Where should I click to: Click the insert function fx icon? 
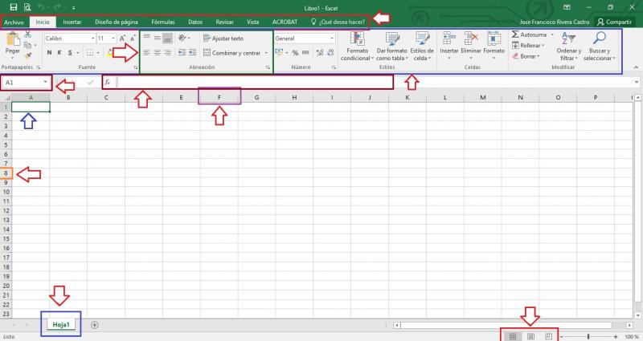click(x=108, y=83)
